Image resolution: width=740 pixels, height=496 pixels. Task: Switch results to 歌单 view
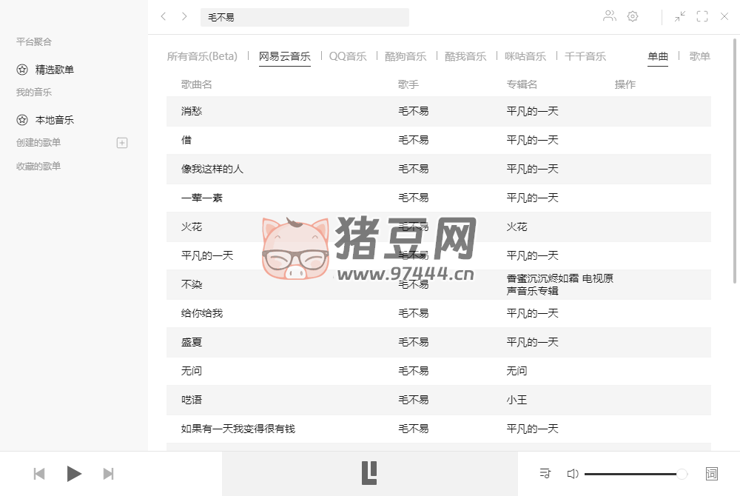pyautogui.click(x=699, y=56)
